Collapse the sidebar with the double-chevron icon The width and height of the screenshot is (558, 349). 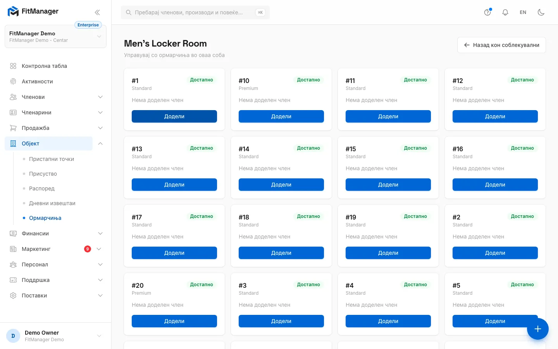click(97, 12)
